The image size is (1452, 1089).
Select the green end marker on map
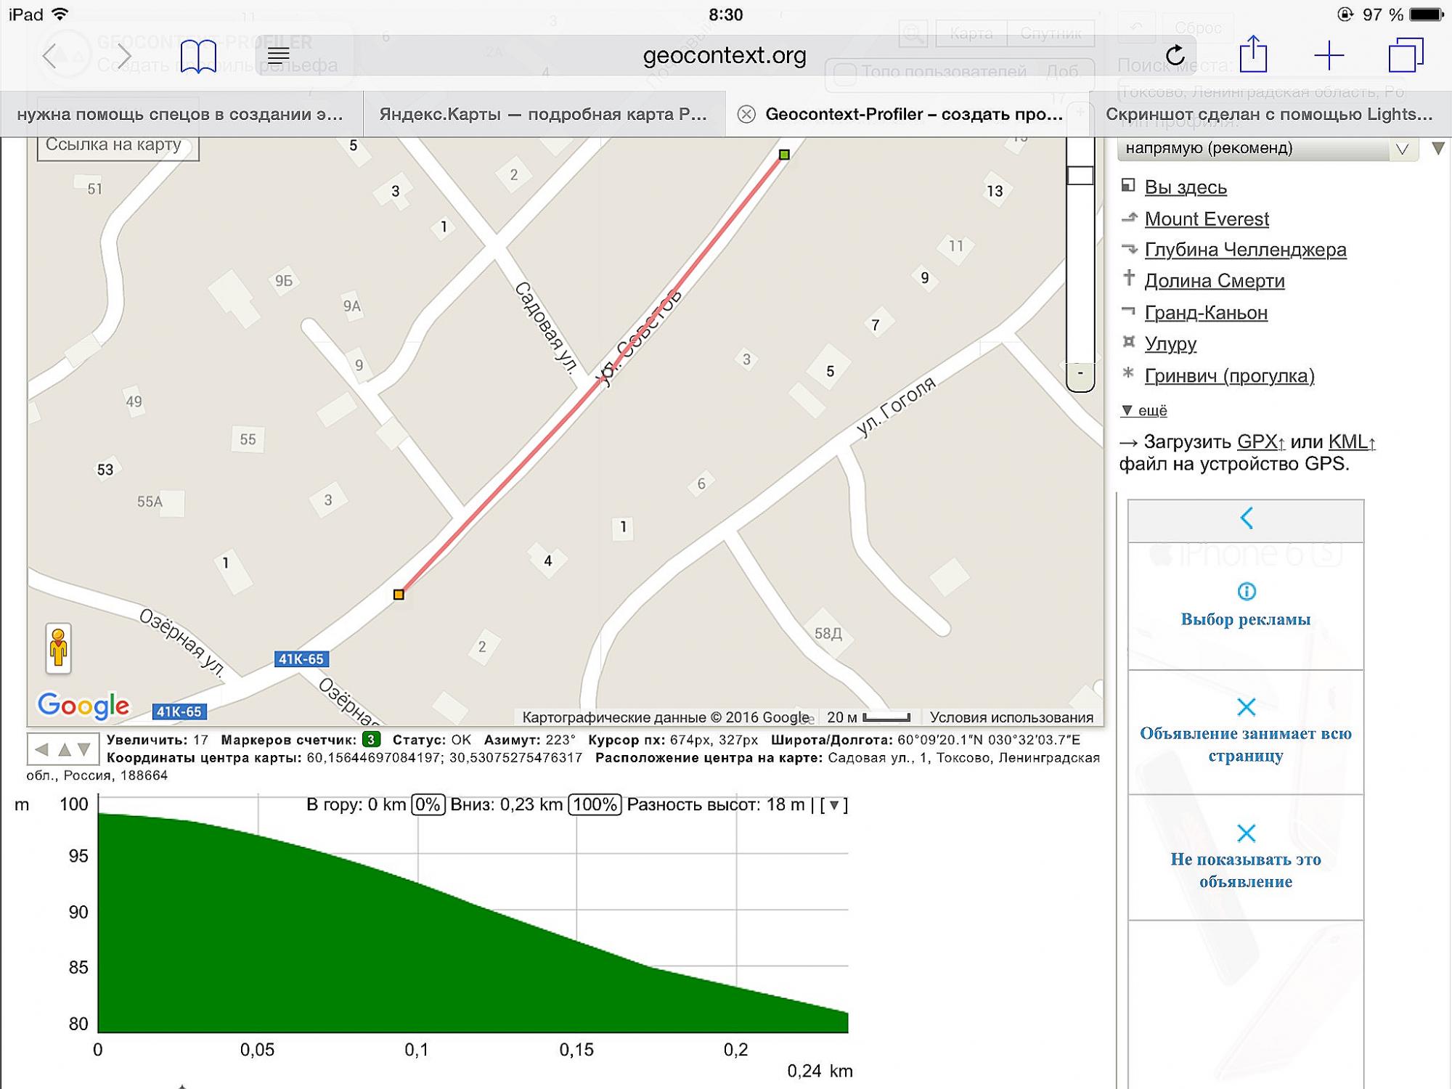click(x=784, y=155)
